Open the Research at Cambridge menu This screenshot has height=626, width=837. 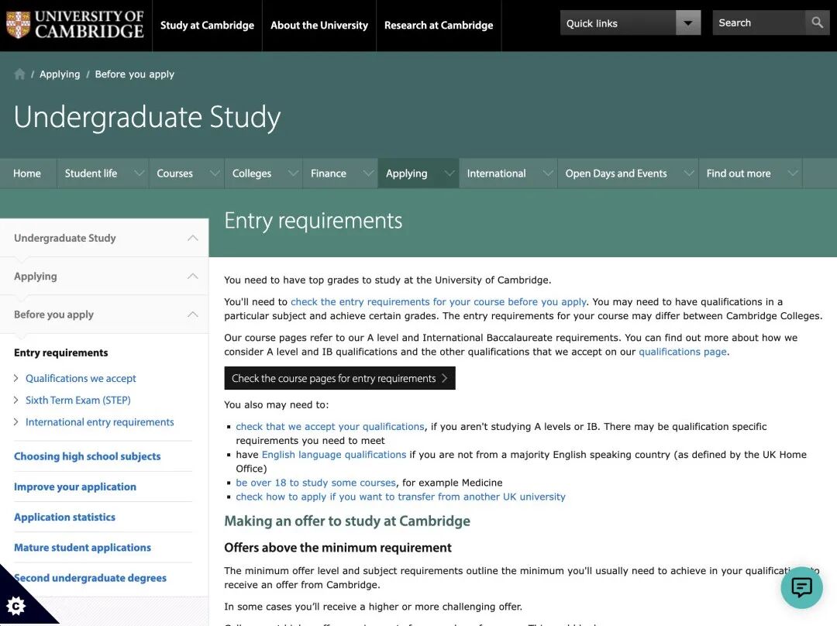[x=439, y=25]
